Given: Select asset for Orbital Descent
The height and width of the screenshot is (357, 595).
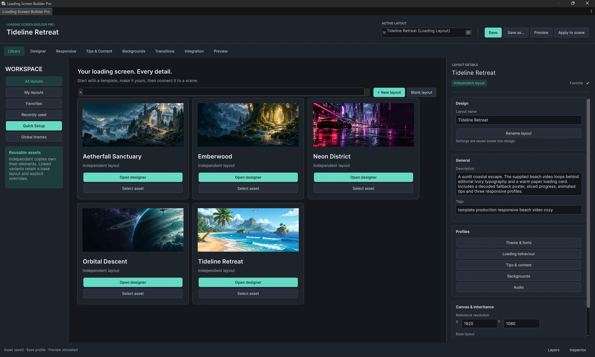Looking at the screenshot, I should click(x=133, y=293).
